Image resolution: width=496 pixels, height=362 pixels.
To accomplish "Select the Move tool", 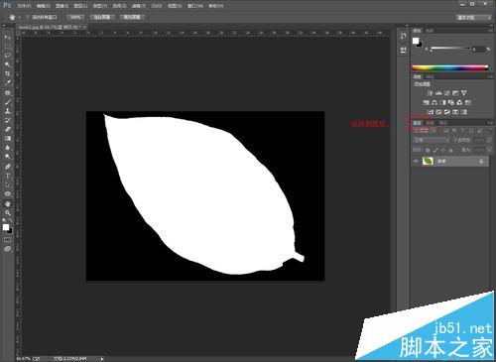I will (x=7, y=38).
